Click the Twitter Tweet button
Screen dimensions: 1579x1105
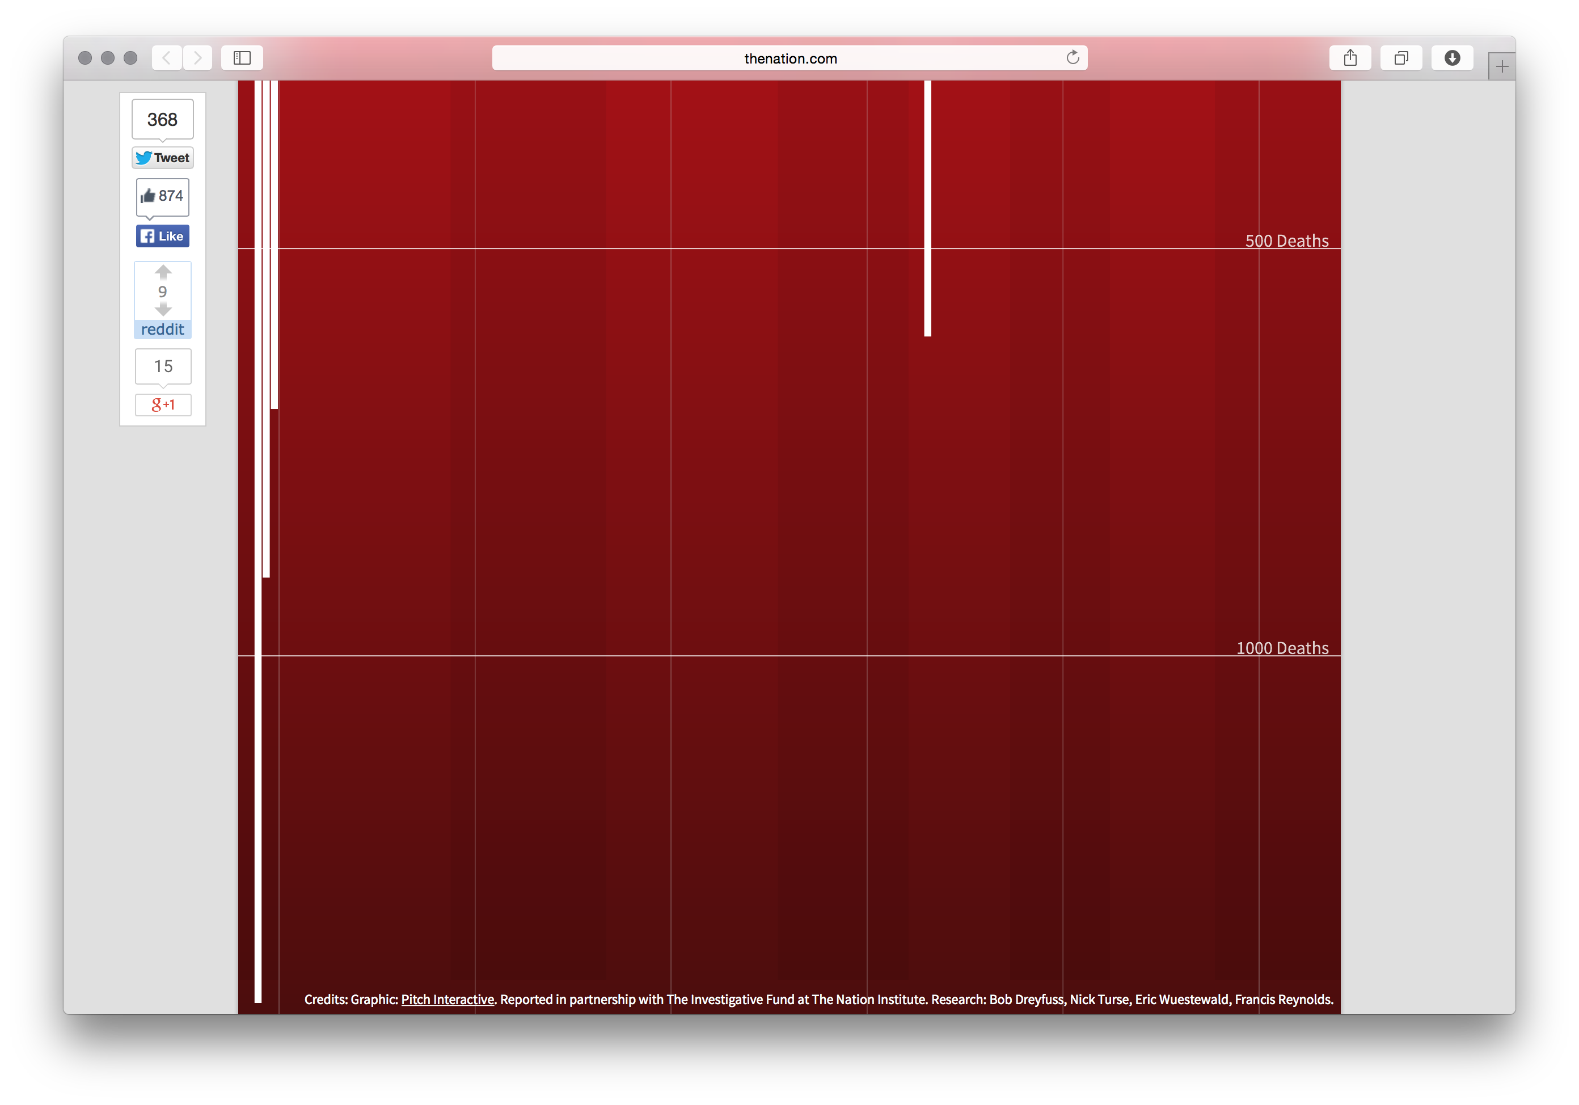point(163,158)
